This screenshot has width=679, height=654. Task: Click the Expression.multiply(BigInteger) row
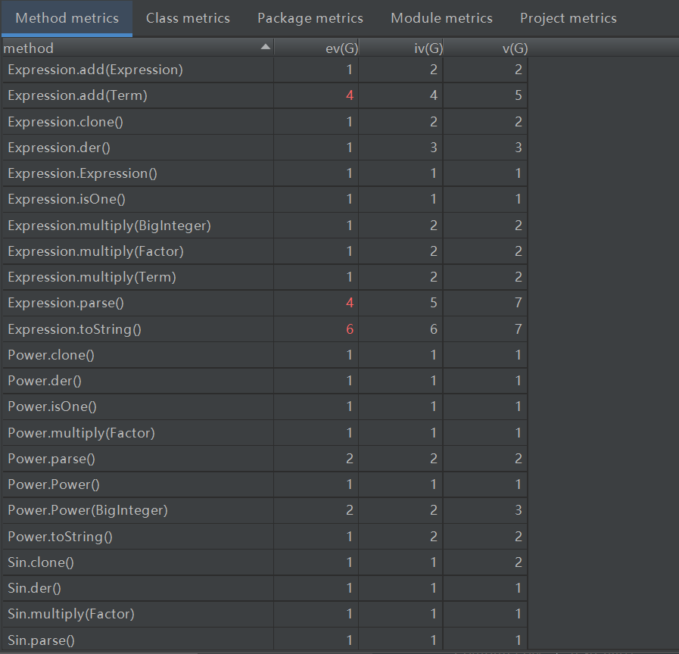click(109, 226)
